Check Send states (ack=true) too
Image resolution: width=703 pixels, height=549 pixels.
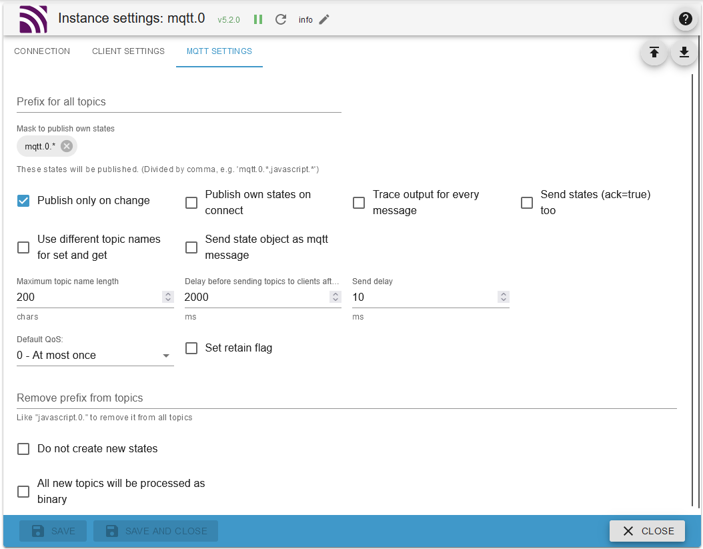(x=527, y=203)
